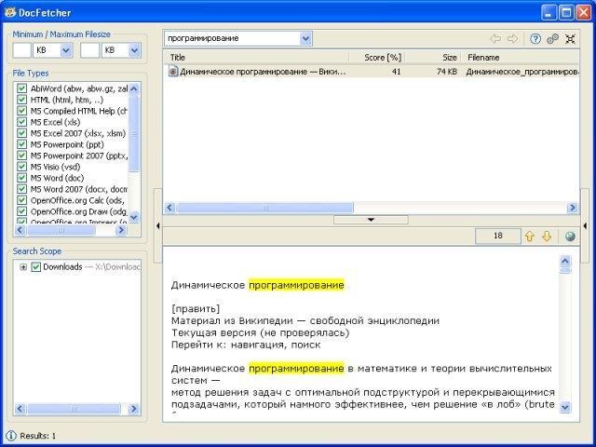This screenshot has width=596, height=447.
Task: Uncheck the AbiWord file type
Action: click(21, 88)
